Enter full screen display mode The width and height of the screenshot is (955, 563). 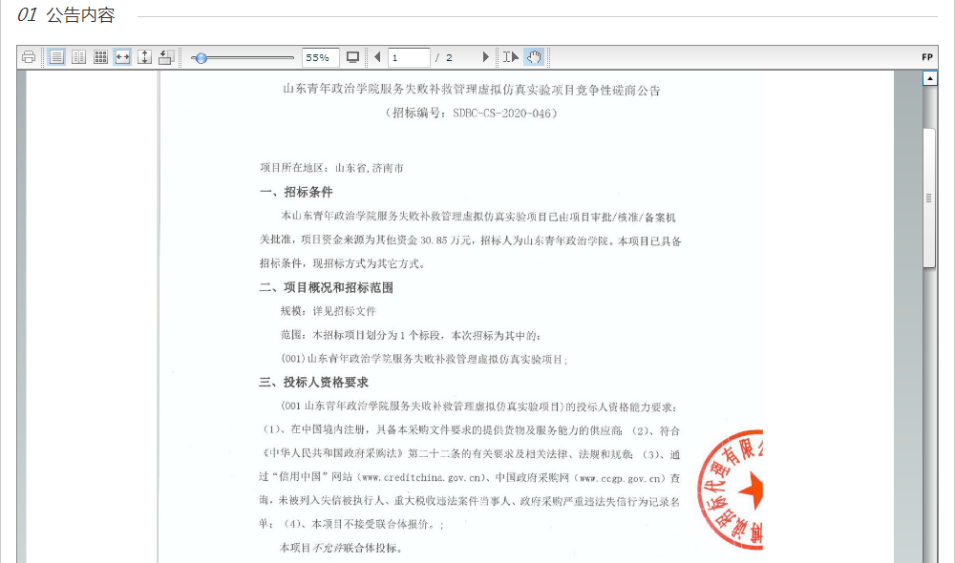352,57
